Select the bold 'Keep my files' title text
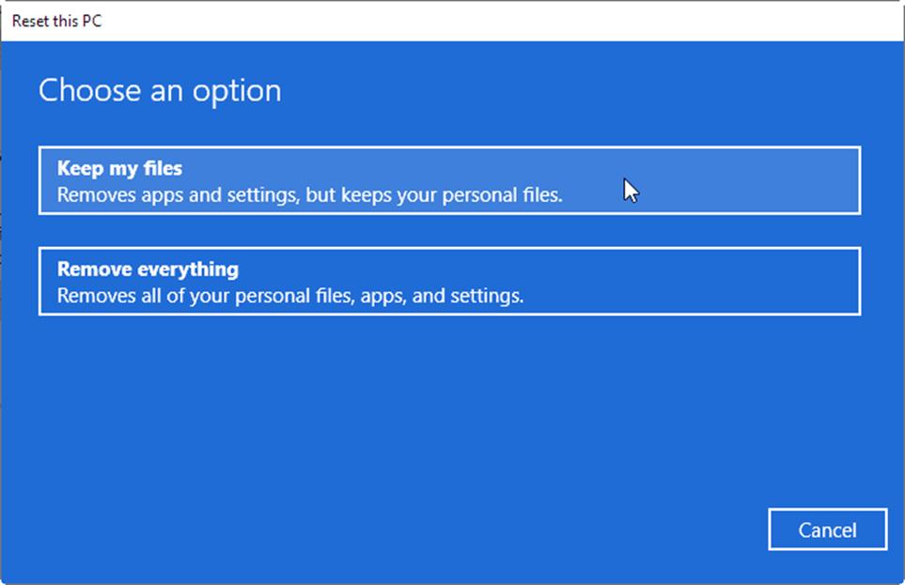 119,168
